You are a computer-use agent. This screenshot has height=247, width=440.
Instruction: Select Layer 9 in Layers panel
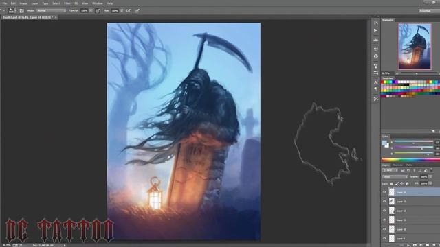[x=410, y=238]
